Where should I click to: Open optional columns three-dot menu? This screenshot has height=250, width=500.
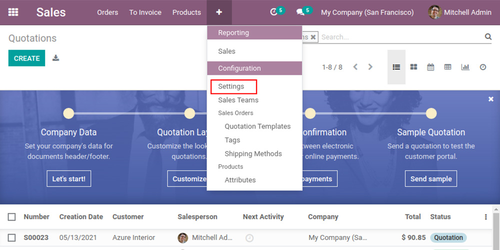click(485, 217)
